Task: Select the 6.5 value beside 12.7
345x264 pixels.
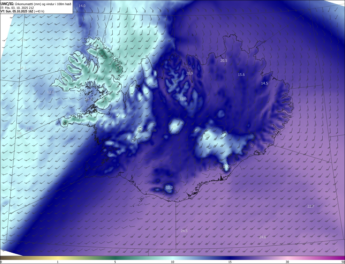Action: click(105, 99)
